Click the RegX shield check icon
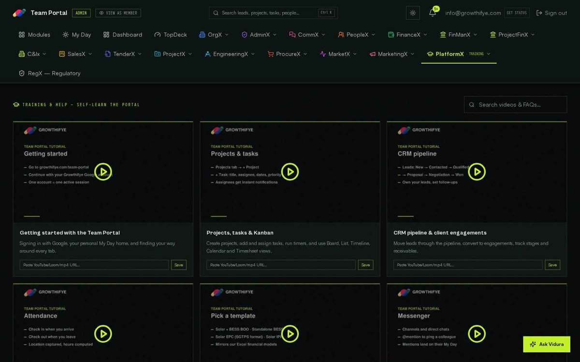This screenshot has height=362, width=580. pyautogui.click(x=22, y=73)
